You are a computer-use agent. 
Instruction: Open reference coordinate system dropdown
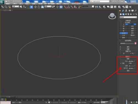[x=48, y=6]
